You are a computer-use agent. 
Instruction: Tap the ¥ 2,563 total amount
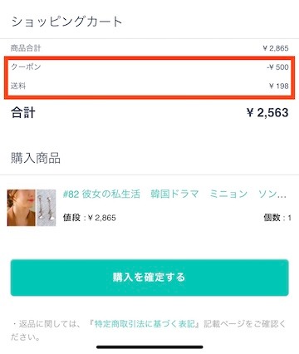(x=267, y=112)
